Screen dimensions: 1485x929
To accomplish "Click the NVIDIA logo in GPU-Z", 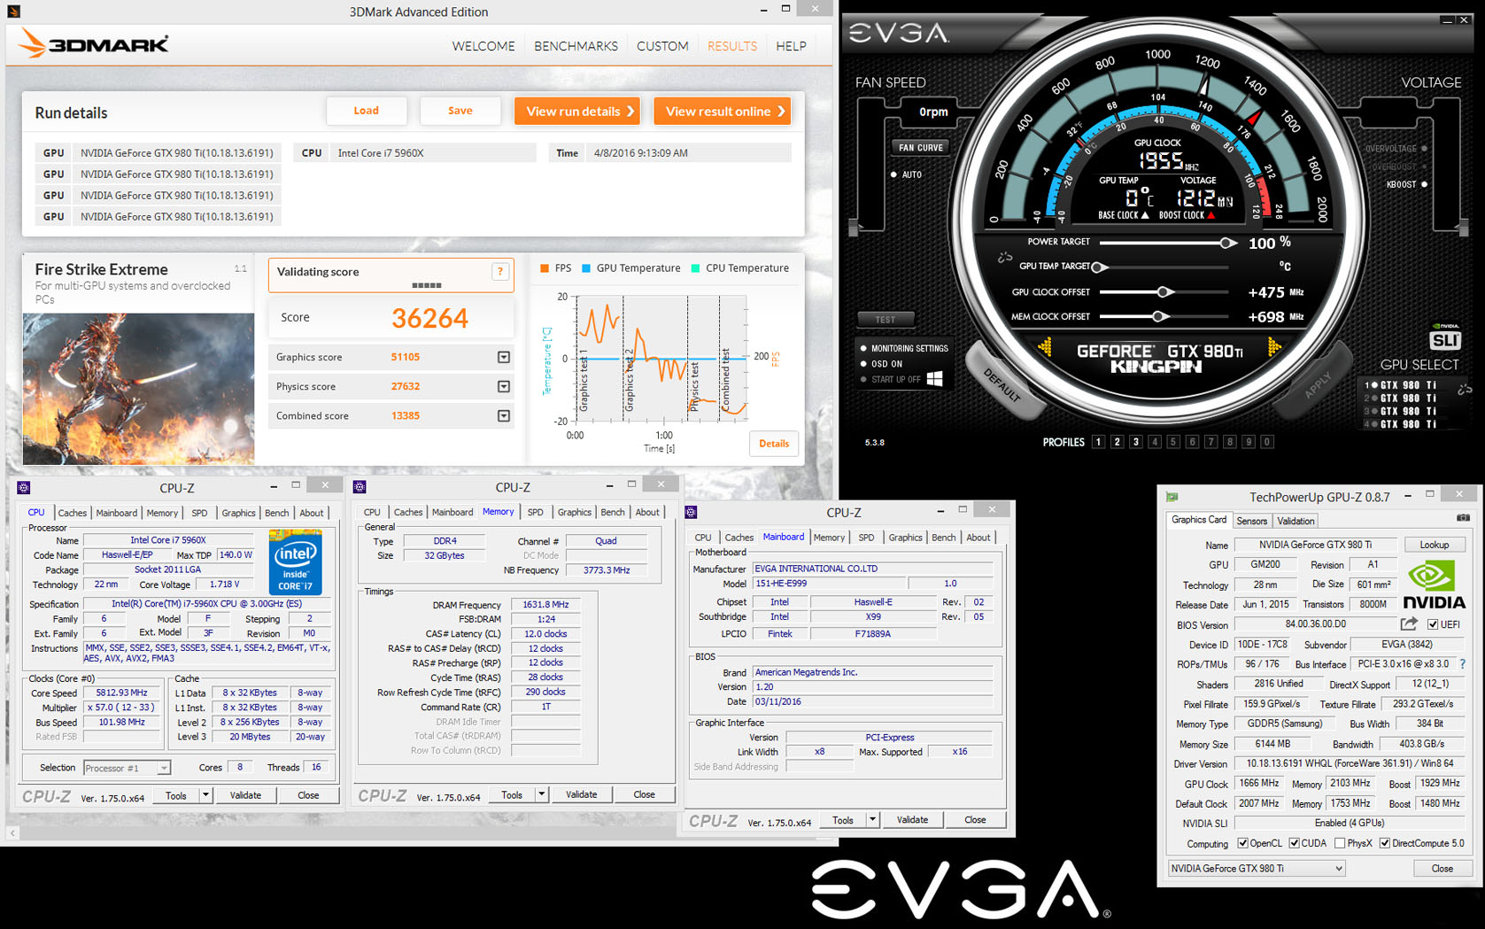I will 1433,585.
